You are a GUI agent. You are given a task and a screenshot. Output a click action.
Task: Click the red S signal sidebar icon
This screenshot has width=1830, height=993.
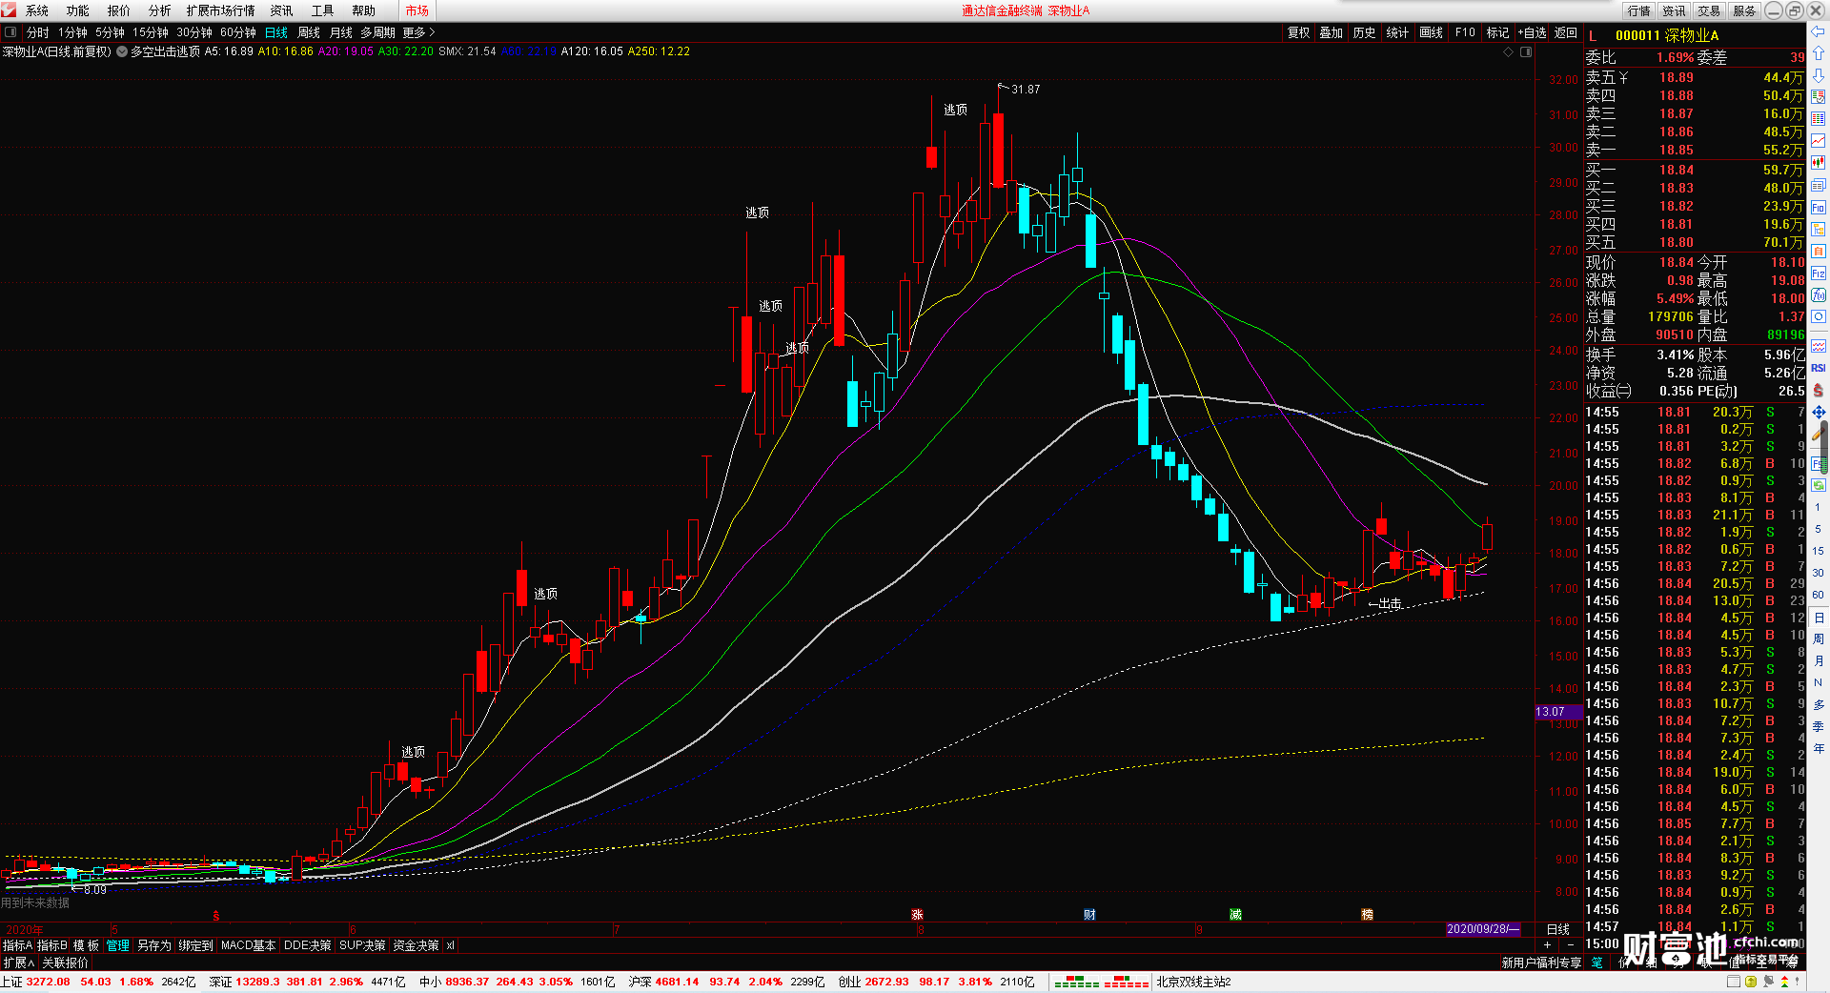pyautogui.click(x=1819, y=390)
